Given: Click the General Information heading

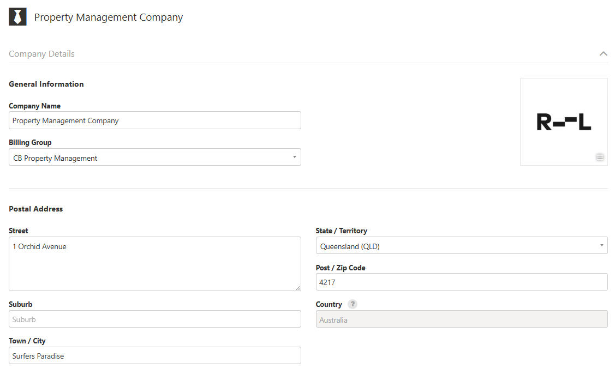Looking at the screenshot, I should (46, 84).
